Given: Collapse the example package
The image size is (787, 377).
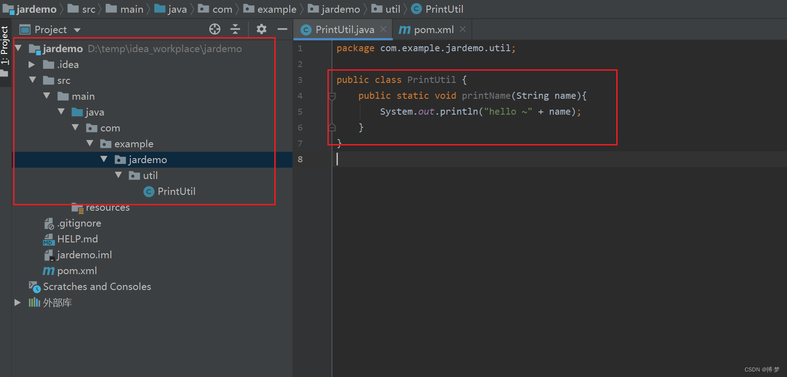Looking at the screenshot, I should [90, 143].
